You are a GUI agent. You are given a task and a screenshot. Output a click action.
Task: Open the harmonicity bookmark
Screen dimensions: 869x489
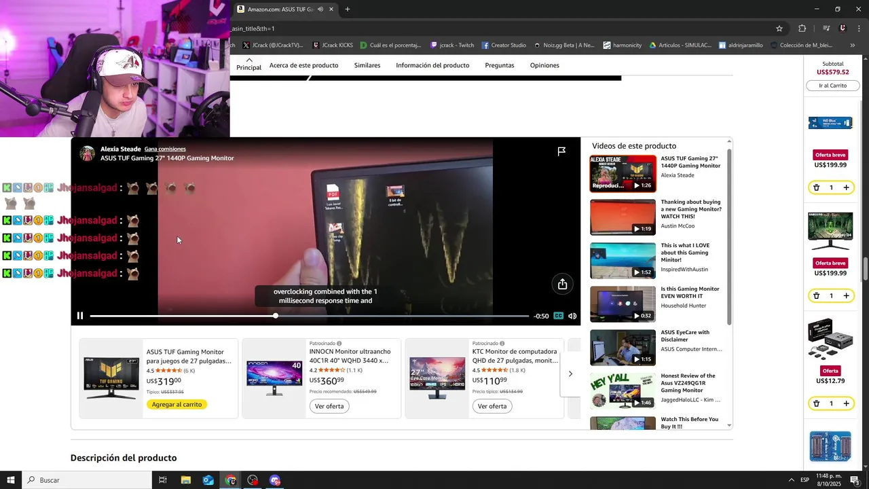click(622, 46)
